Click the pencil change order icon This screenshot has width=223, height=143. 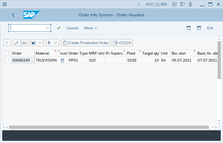point(17,43)
